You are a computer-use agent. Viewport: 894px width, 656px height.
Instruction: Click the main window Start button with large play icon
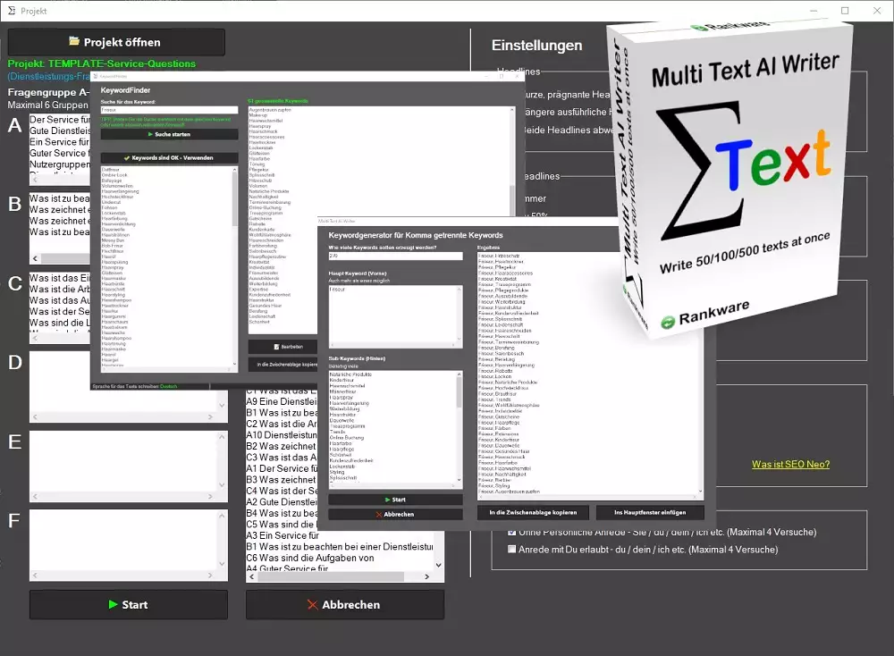[129, 605]
